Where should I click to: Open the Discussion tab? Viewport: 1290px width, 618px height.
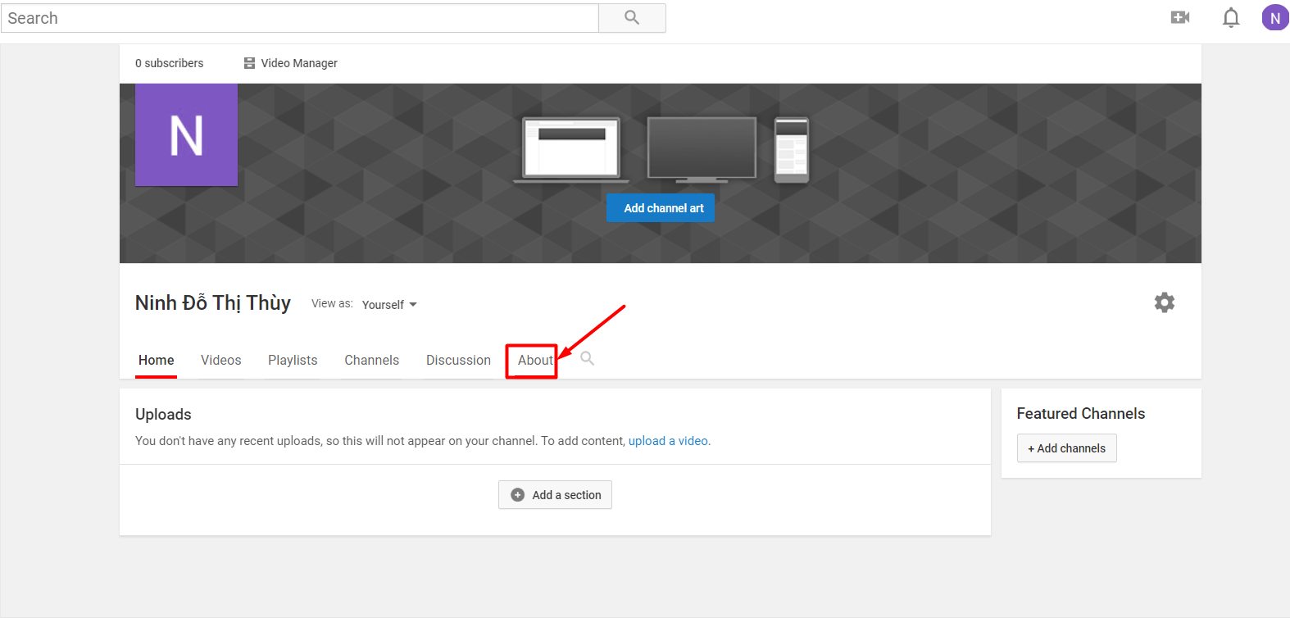458,360
